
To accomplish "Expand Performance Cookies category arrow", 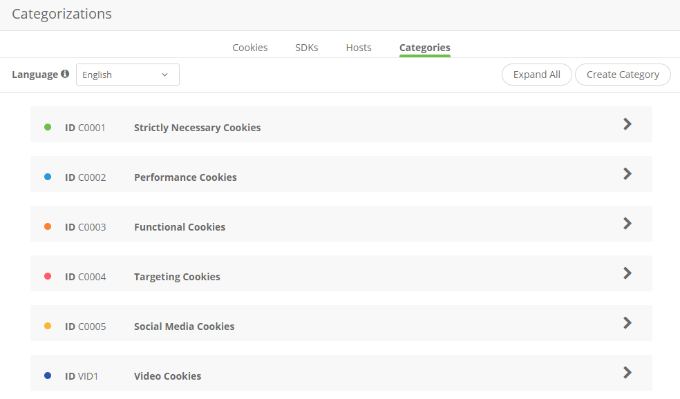I will click(x=627, y=174).
